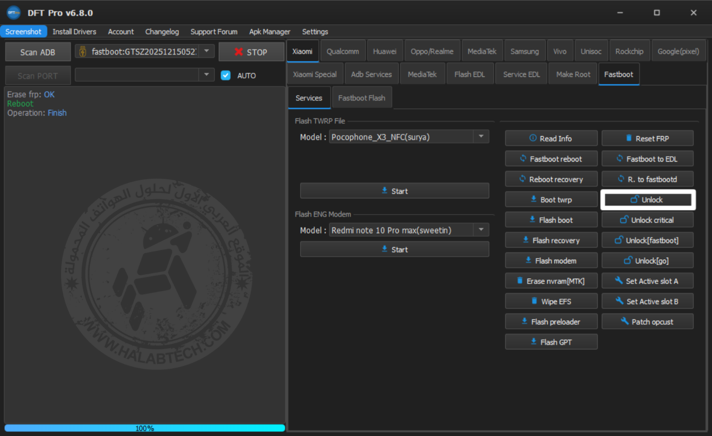Click Fastboot to EDL button
712x436 pixels.
[x=647, y=159]
